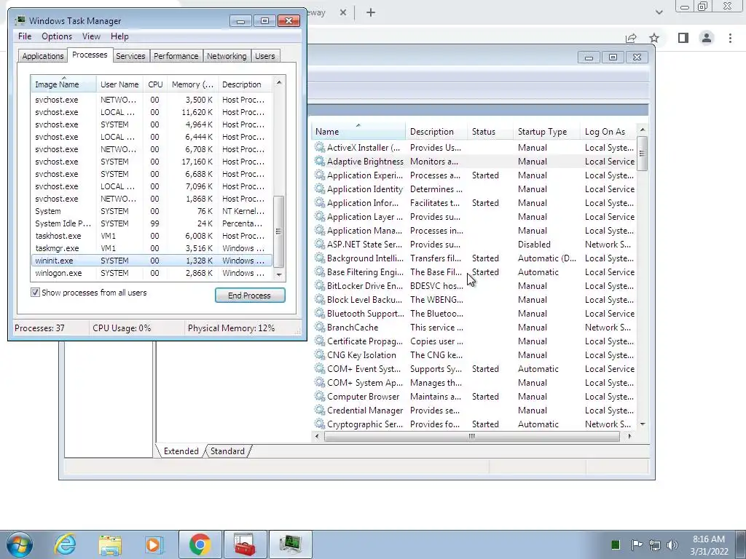This screenshot has width=746, height=559.
Task: Click the green CPU meter tray icon
Action: tap(615, 544)
